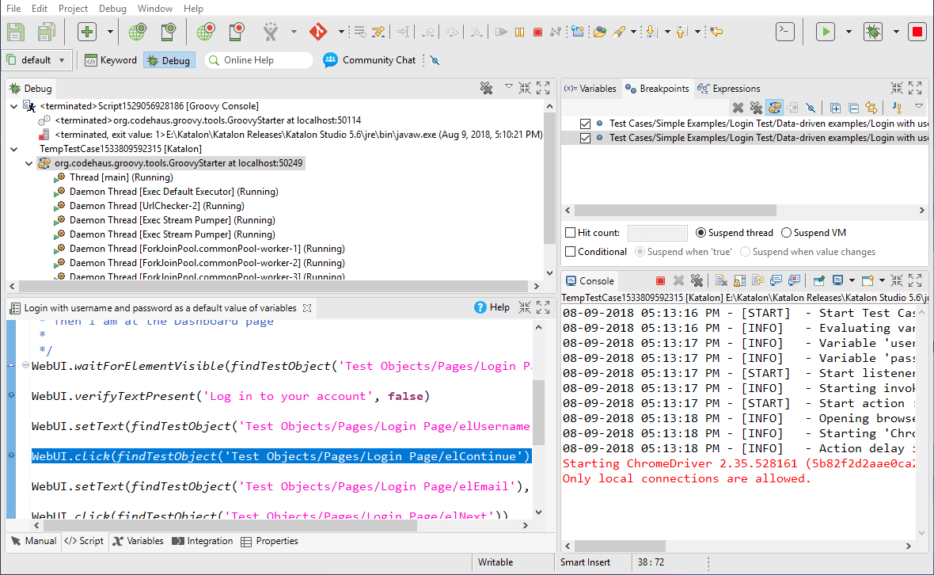934x575 pixels.
Task: Switch to the Properties tab
Action: click(x=269, y=541)
